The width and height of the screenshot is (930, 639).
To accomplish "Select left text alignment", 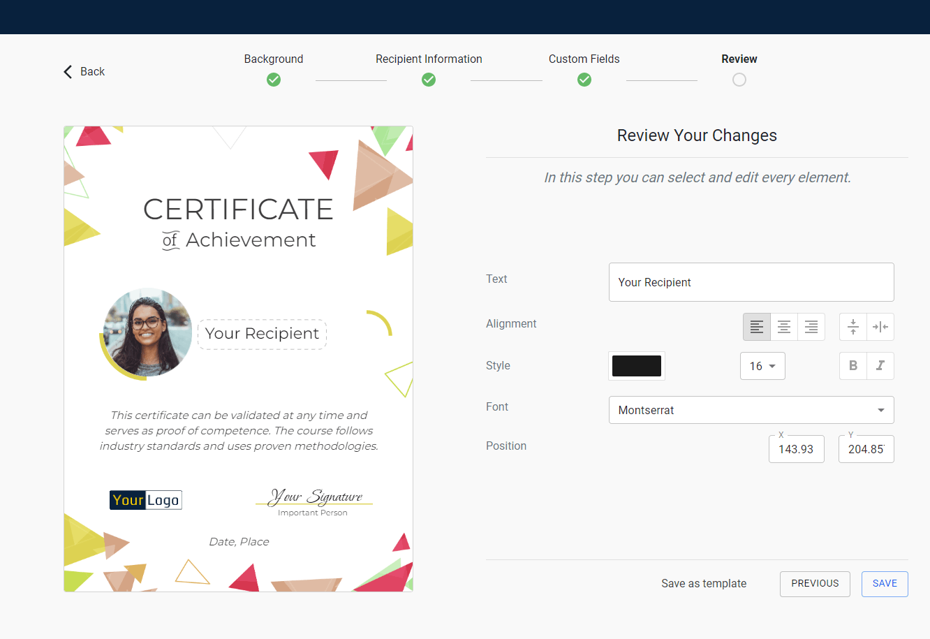I will pos(756,326).
